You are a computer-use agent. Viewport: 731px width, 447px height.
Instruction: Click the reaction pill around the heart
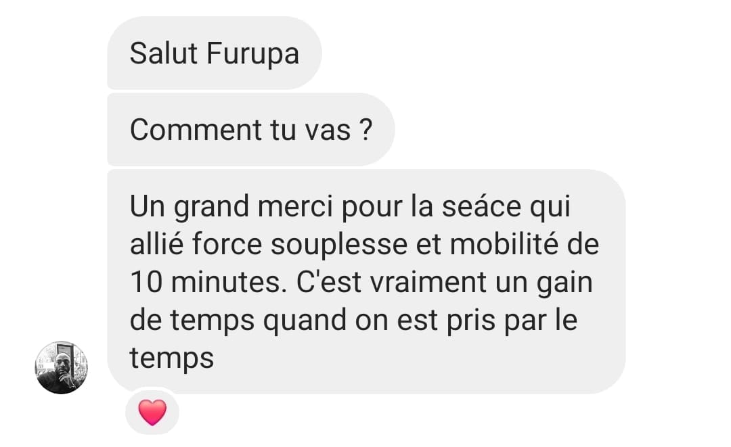[x=152, y=412]
